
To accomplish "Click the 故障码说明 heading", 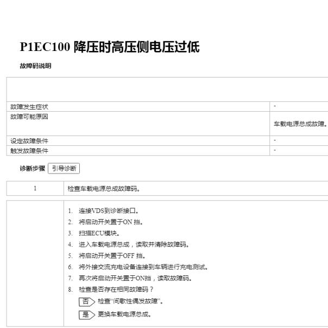I will tap(35, 66).
